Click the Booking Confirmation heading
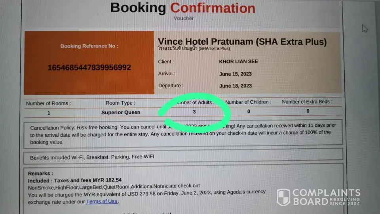This screenshot has height=214, width=380. click(x=183, y=8)
